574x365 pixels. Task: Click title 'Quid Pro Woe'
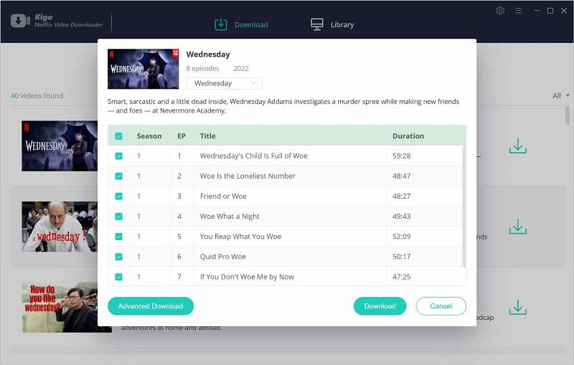pos(222,257)
